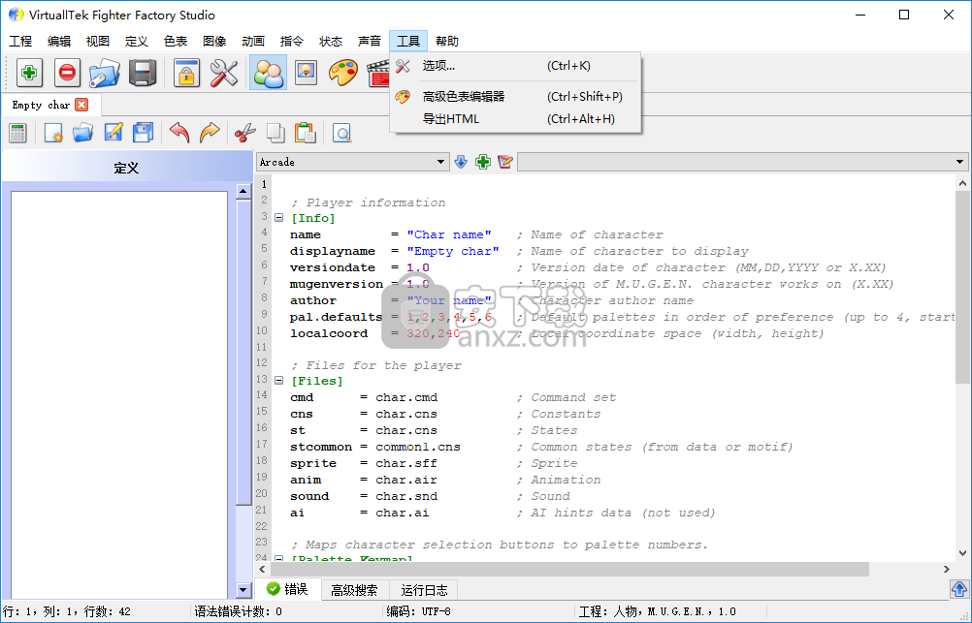Open the paint palette view icon in toolbar
Screen dimensions: 972x623
(342, 73)
